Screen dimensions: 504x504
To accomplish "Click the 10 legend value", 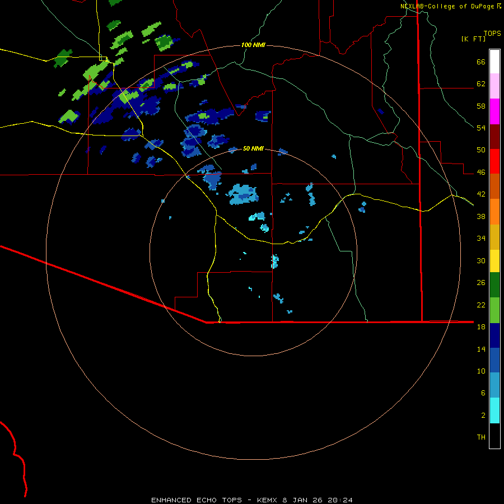I will point(481,371).
